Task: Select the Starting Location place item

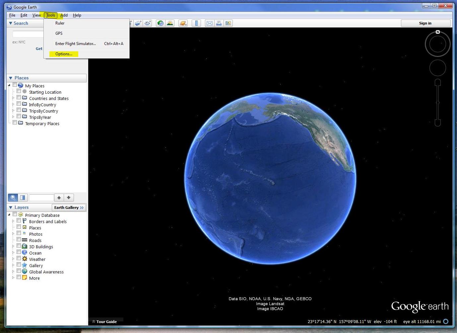Action: (x=45, y=92)
